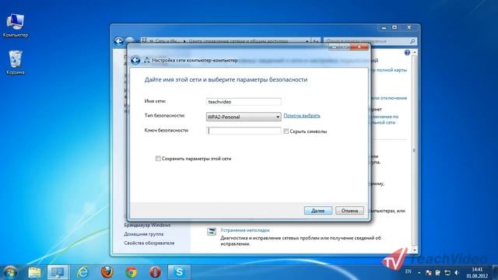Open the Windows Start menu
This screenshot has height=280, width=498.
click(10, 272)
